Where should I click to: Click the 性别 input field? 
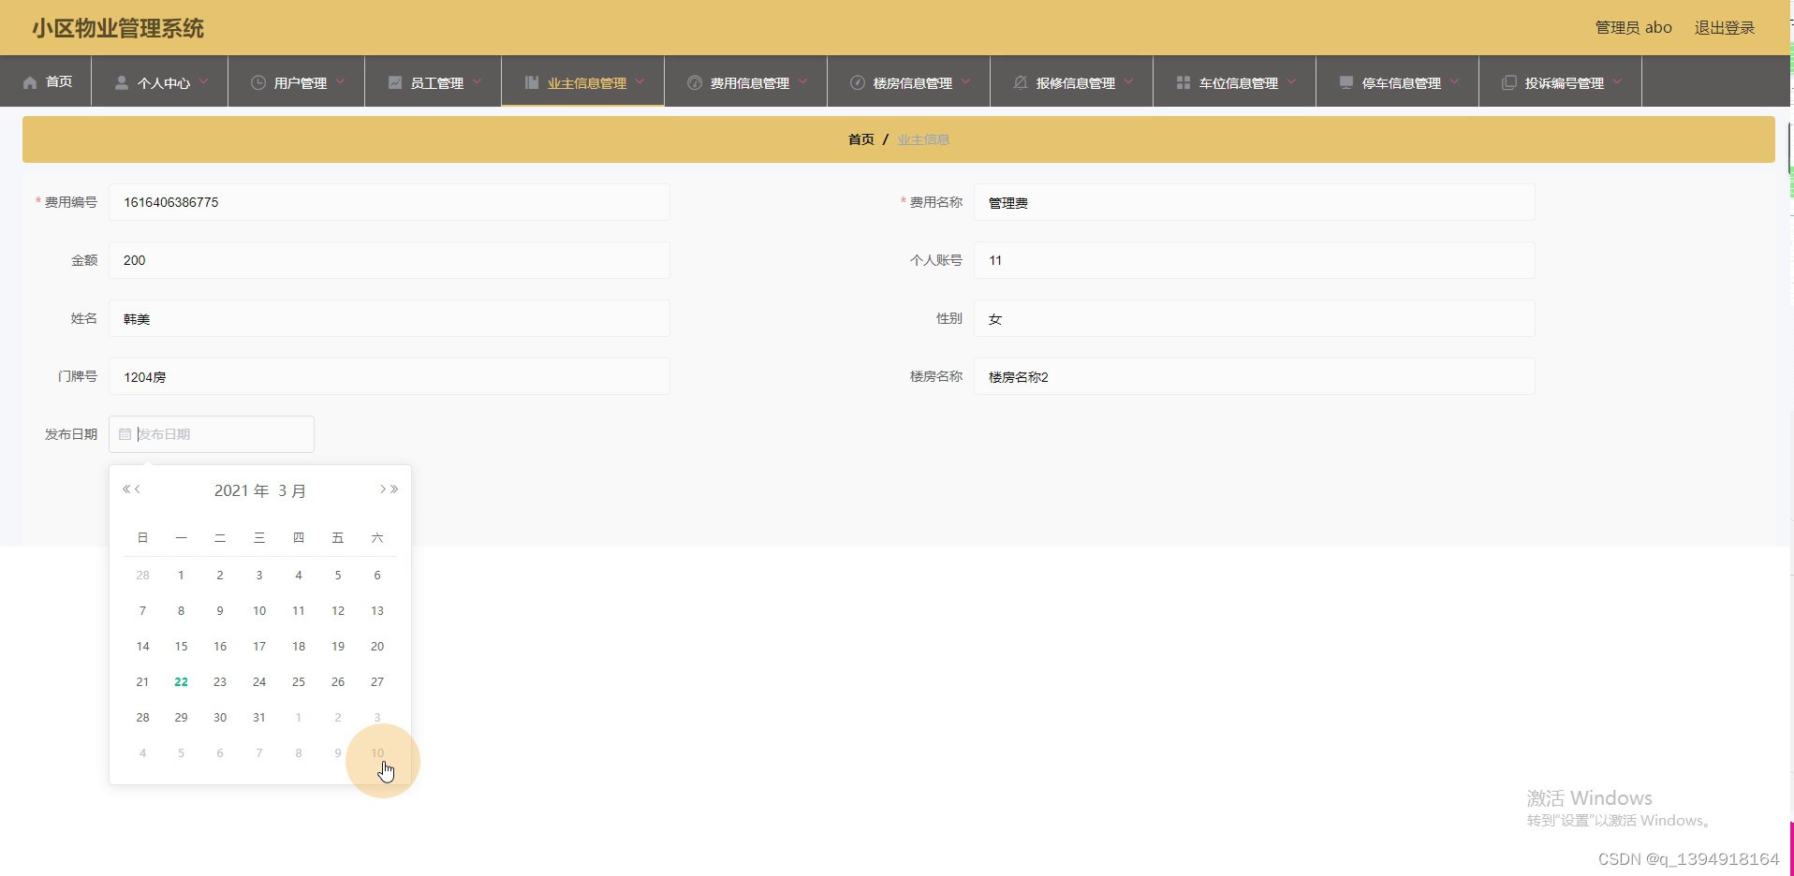point(1255,318)
